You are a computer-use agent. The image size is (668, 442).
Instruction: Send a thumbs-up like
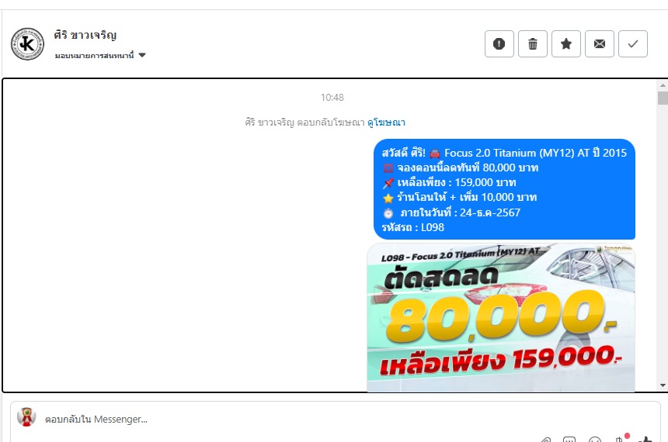[645, 440]
